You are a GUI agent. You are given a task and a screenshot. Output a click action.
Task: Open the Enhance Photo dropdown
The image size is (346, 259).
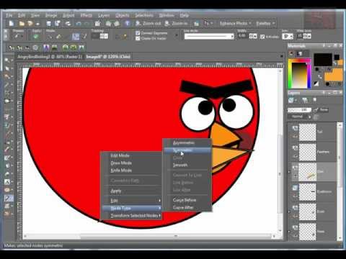coord(235,23)
